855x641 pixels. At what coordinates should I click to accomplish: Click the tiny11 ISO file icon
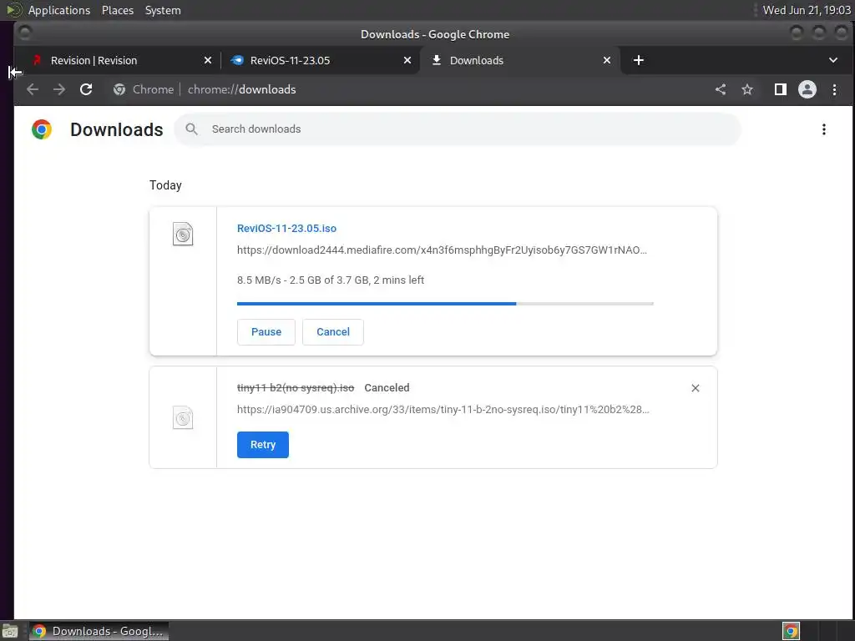(183, 417)
